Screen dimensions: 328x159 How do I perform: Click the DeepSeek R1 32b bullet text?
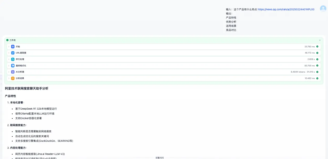pyautogui.click(x=36, y=109)
